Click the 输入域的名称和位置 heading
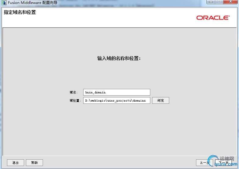This screenshot has height=169, width=239. point(119,58)
